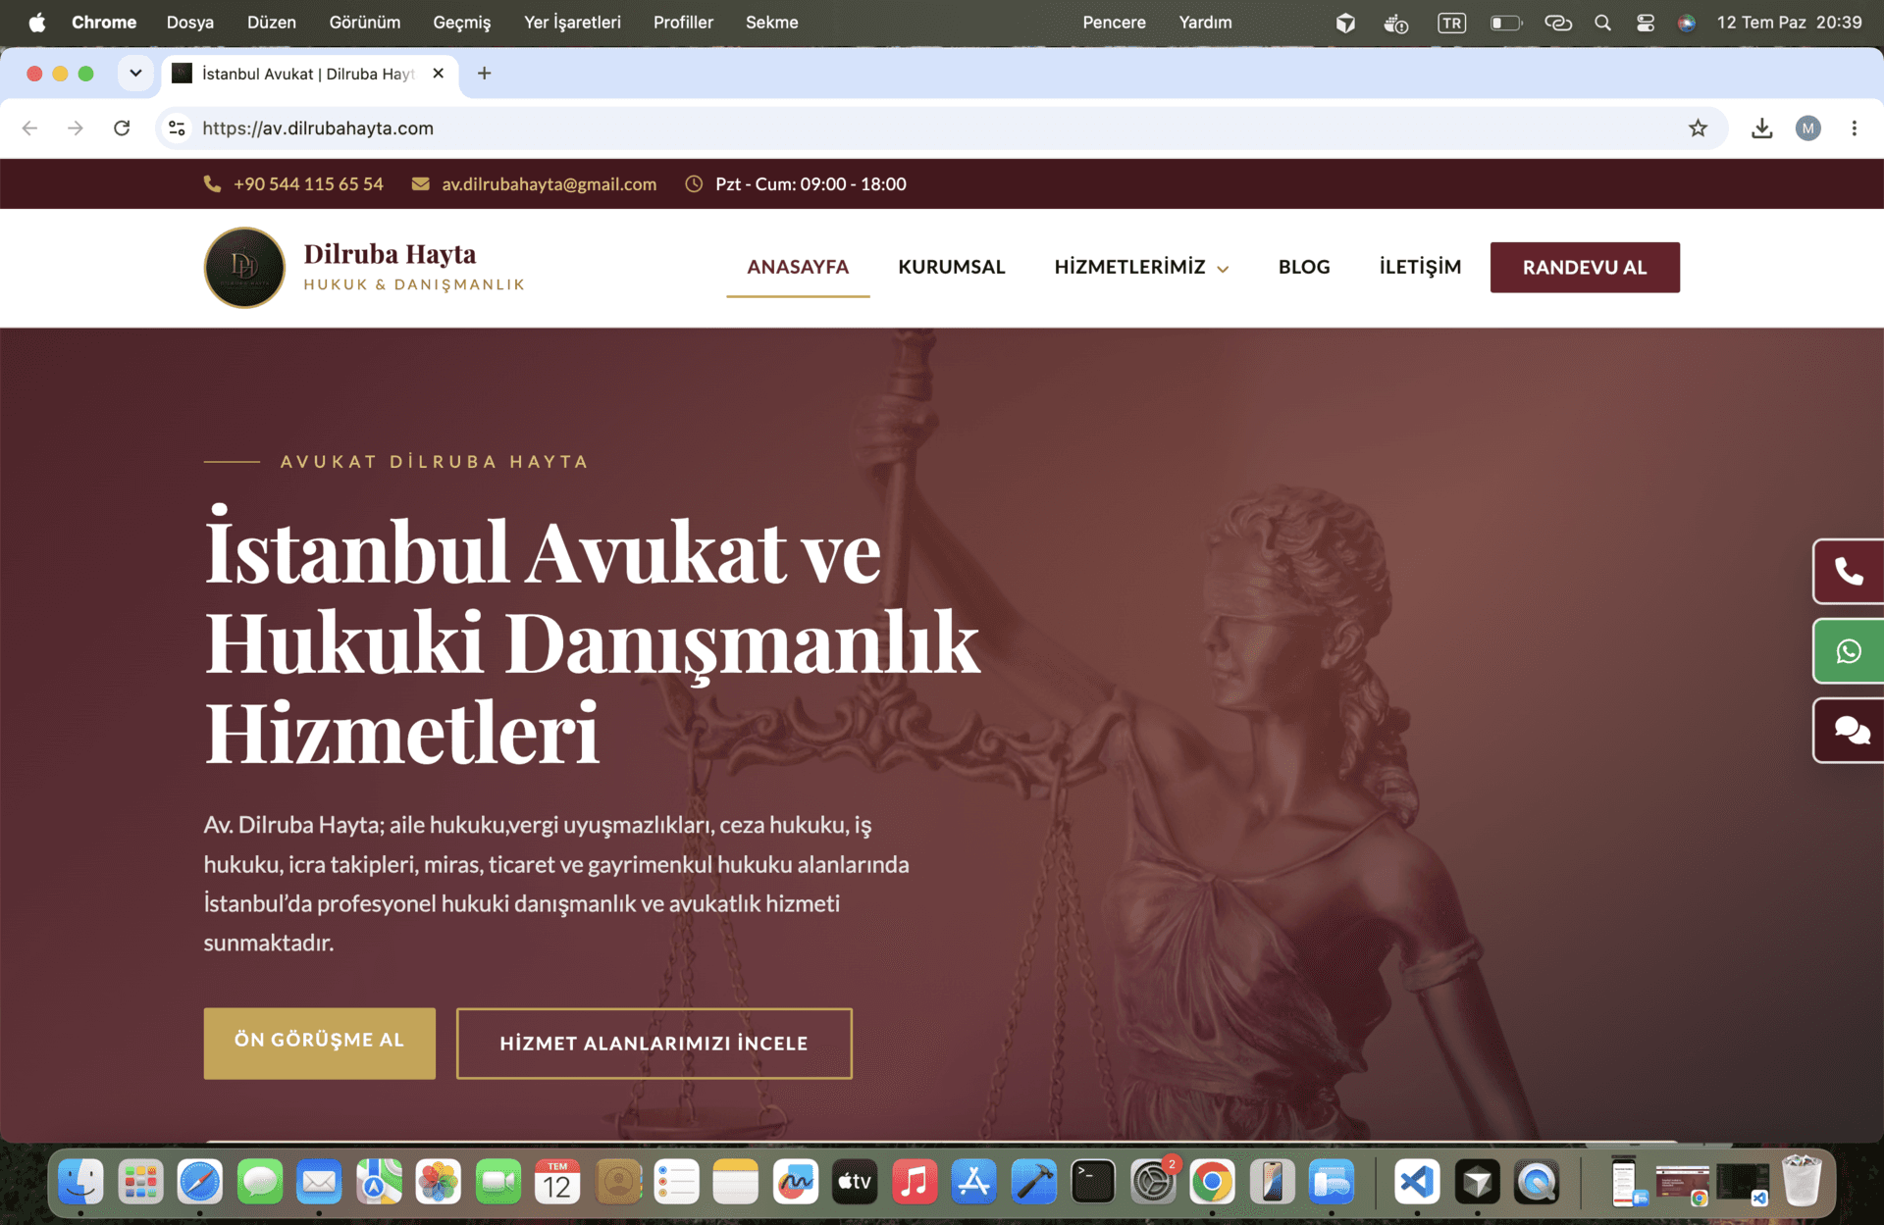Click the Dilruba Hayta site title

pyautogui.click(x=390, y=254)
